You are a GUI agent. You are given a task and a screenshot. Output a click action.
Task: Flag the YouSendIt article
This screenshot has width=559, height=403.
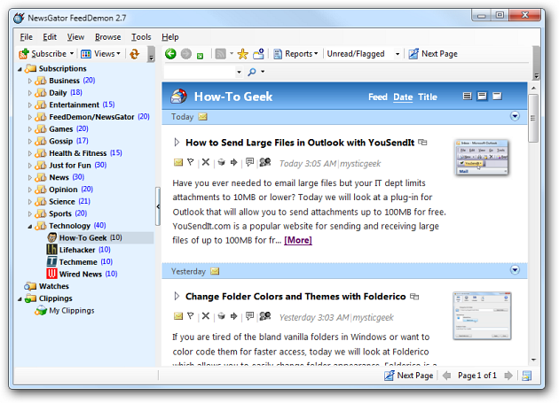tap(191, 162)
